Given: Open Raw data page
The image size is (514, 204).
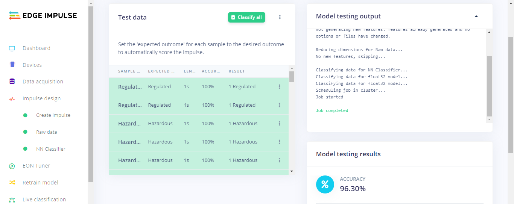Looking at the screenshot, I should pyautogui.click(x=47, y=132).
